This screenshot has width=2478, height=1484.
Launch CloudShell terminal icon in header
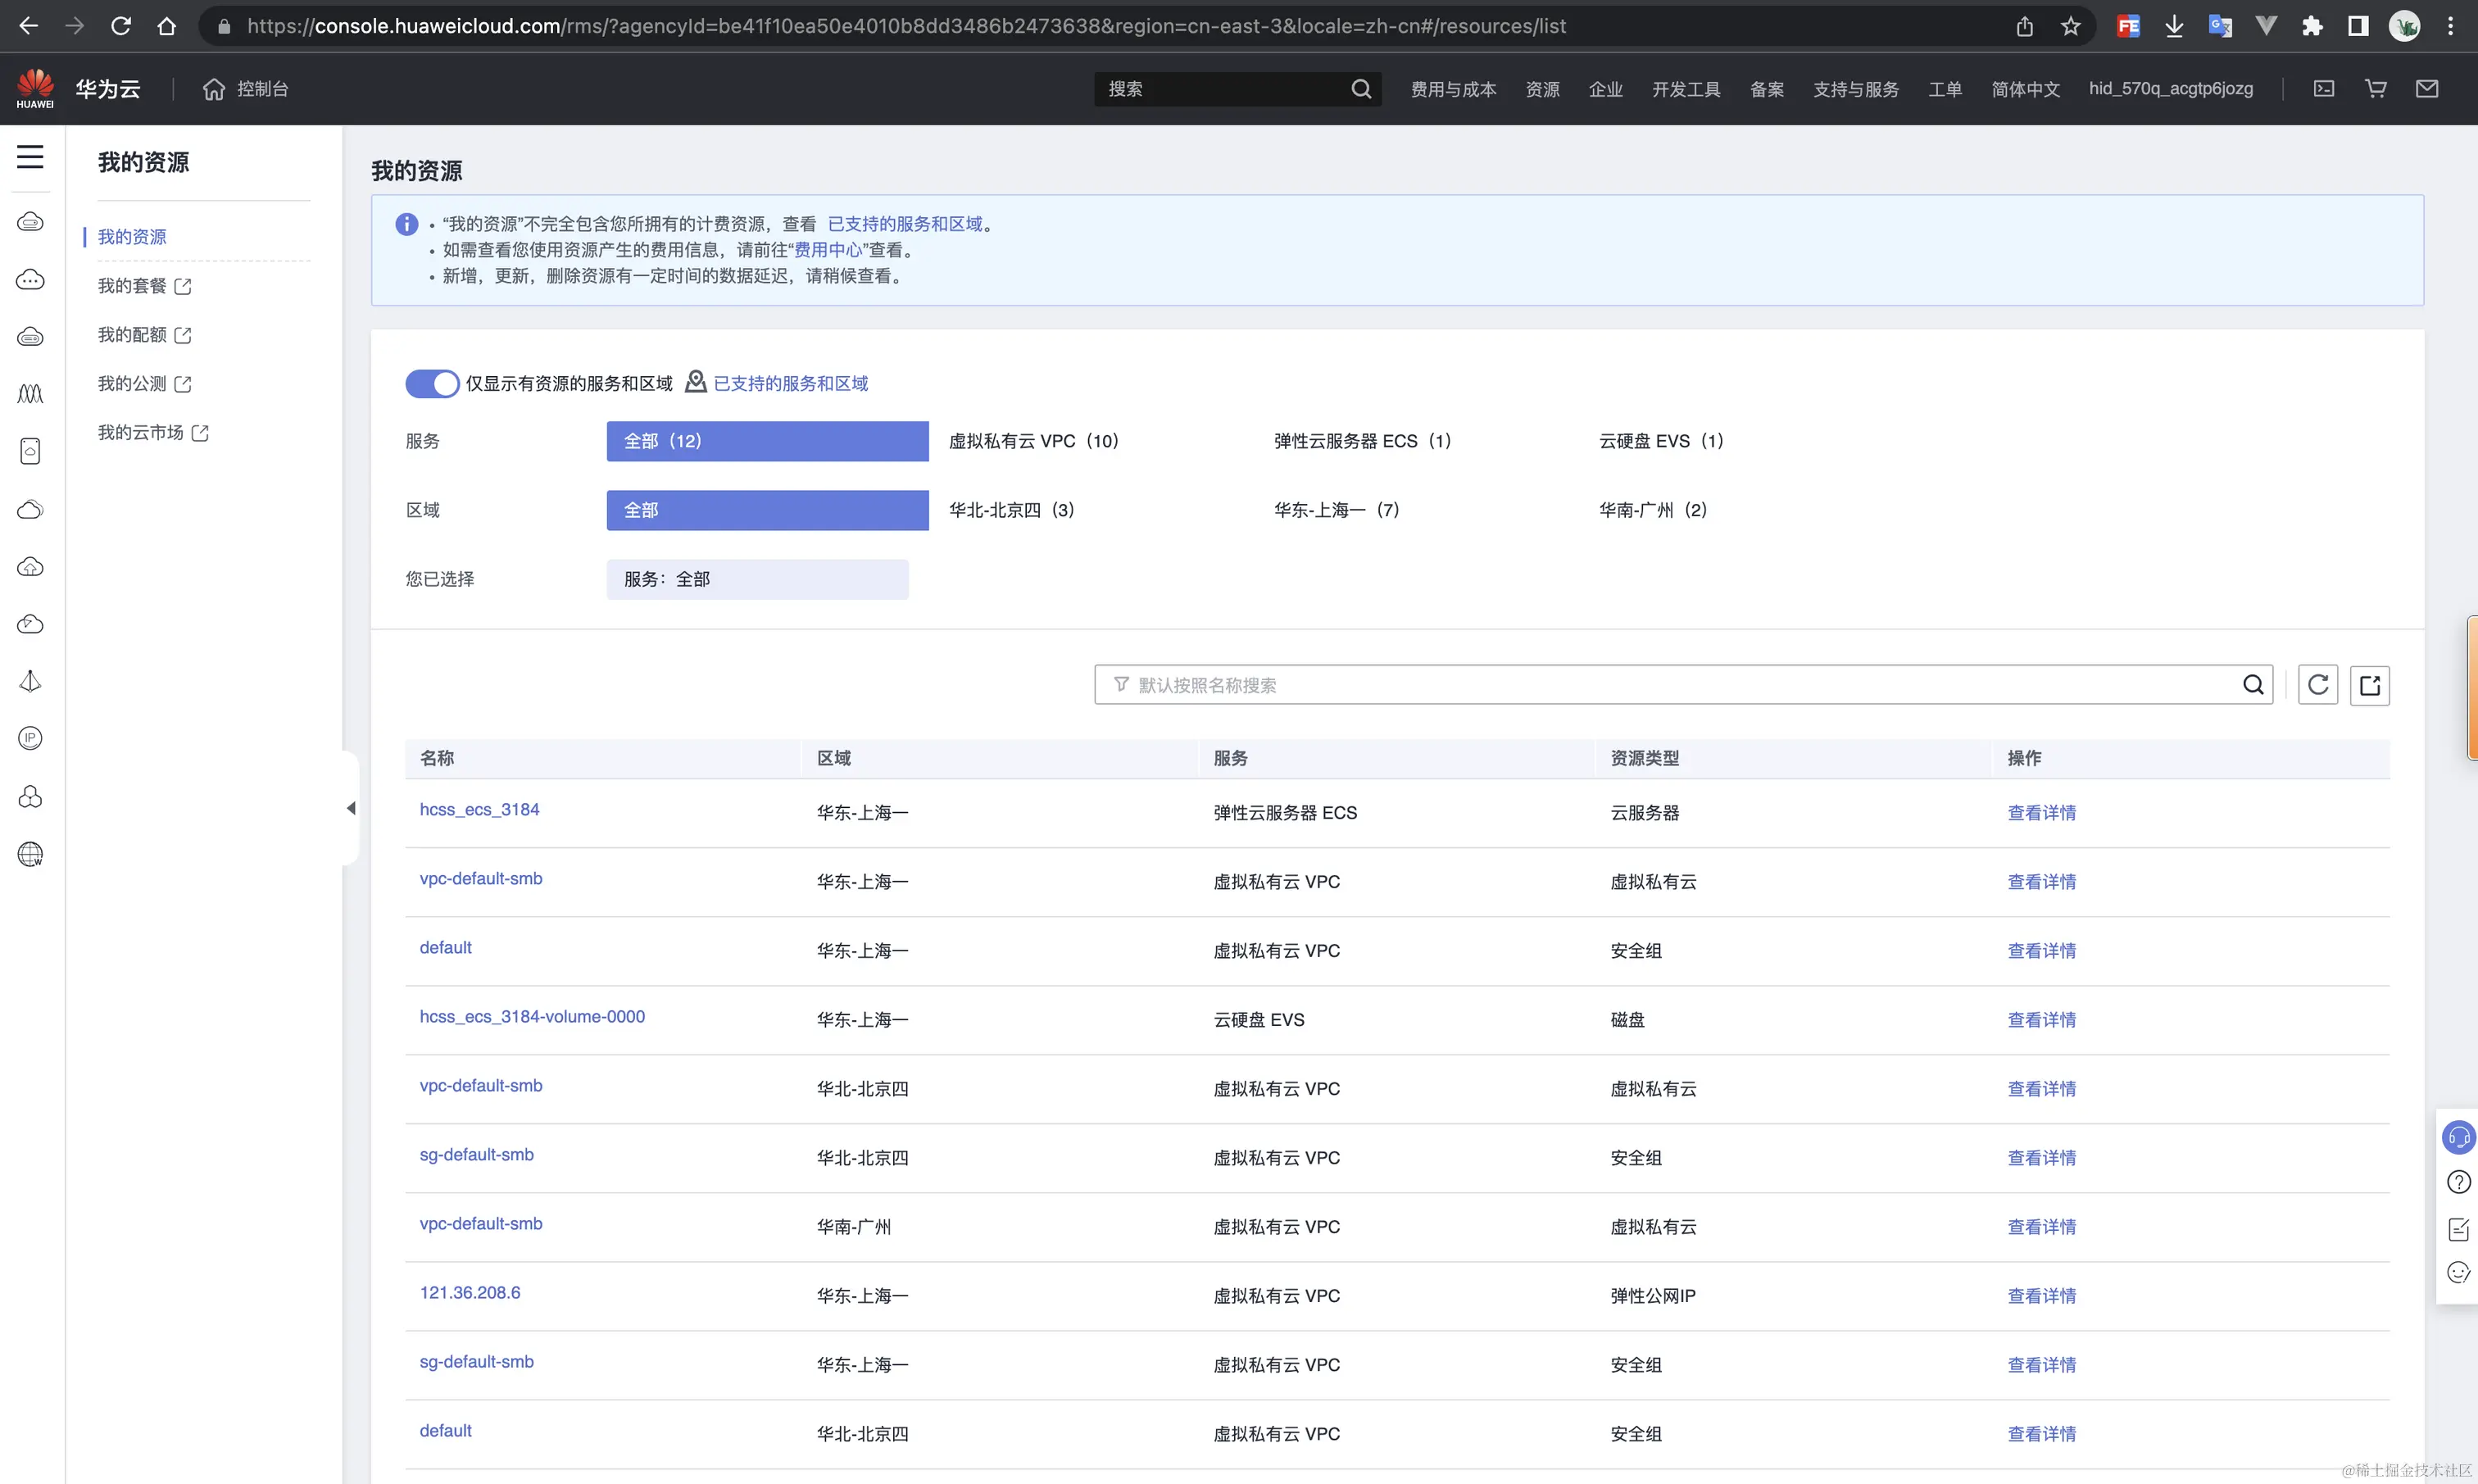coord(2324,89)
